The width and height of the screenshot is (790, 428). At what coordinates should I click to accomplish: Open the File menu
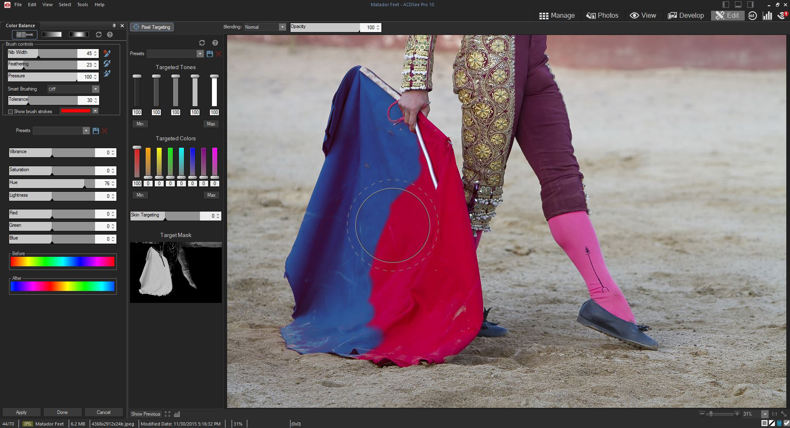pos(18,5)
